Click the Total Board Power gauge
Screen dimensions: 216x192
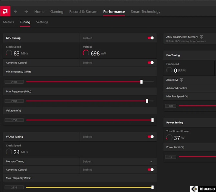pyautogui.click(x=169, y=138)
